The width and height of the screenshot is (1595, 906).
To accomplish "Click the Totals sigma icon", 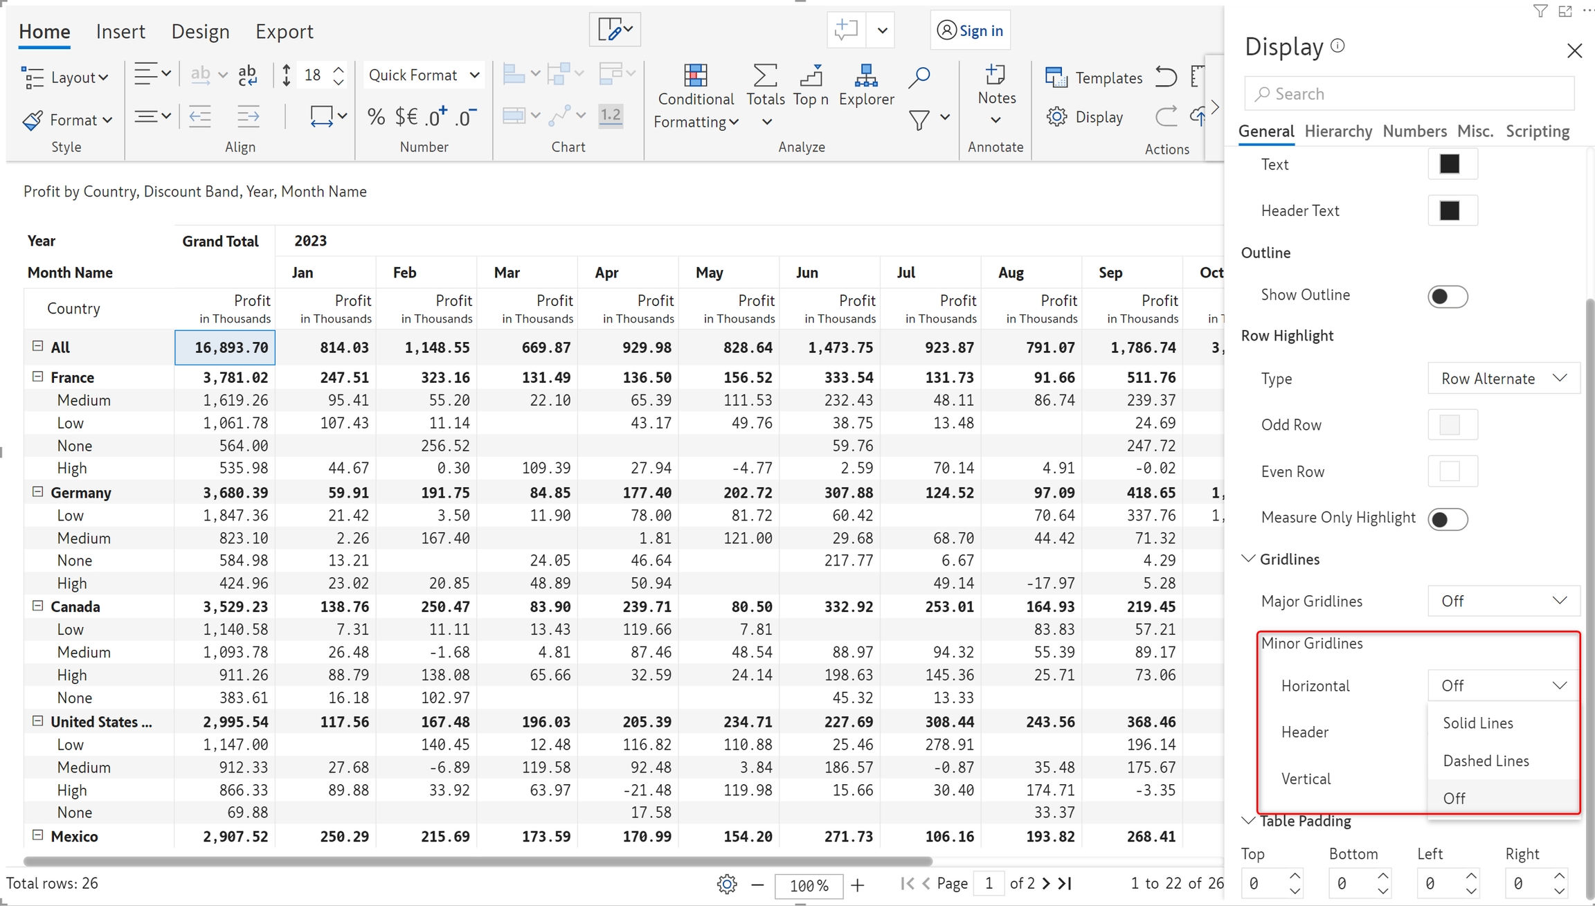I will 765,75.
